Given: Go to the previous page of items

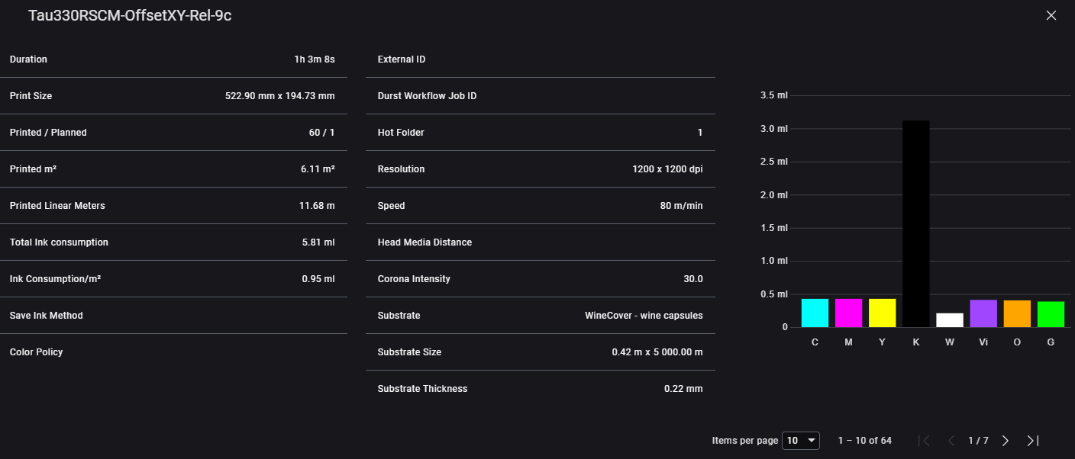Looking at the screenshot, I should click(951, 441).
